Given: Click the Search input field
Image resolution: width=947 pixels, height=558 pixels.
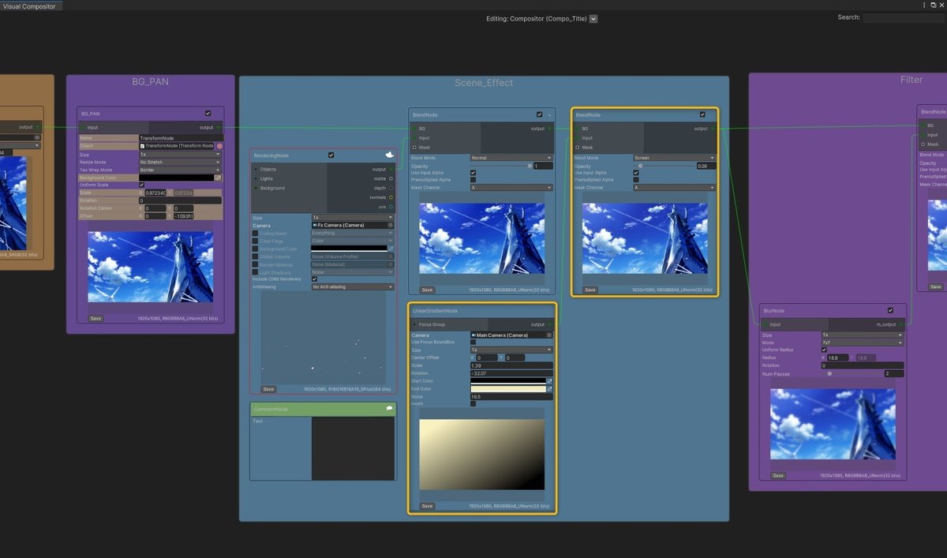Looking at the screenshot, I should [x=903, y=17].
